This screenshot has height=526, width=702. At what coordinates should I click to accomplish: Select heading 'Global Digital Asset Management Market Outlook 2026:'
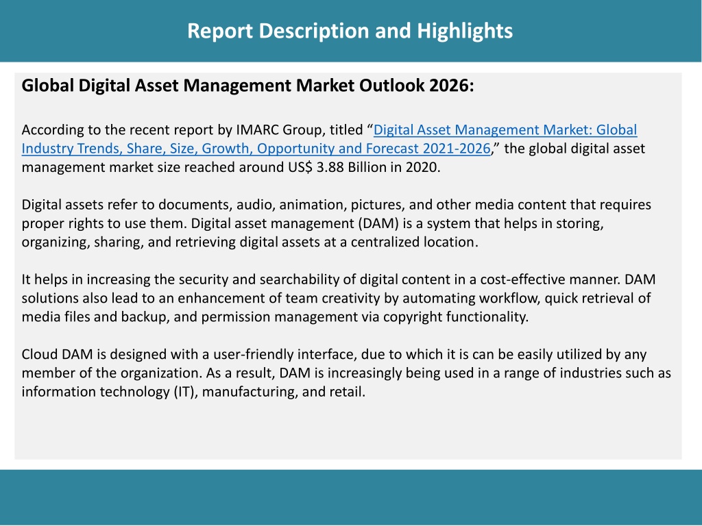[x=247, y=85]
